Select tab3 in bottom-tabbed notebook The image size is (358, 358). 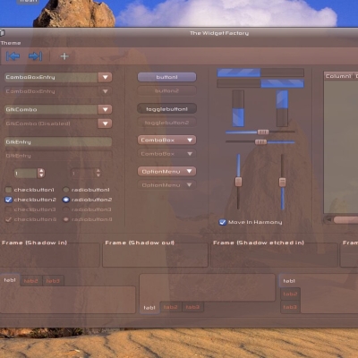192,307
